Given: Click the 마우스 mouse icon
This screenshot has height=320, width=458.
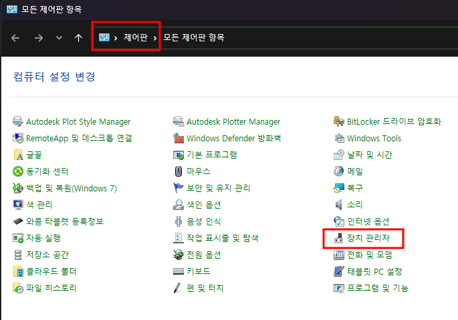Looking at the screenshot, I should click(178, 171).
